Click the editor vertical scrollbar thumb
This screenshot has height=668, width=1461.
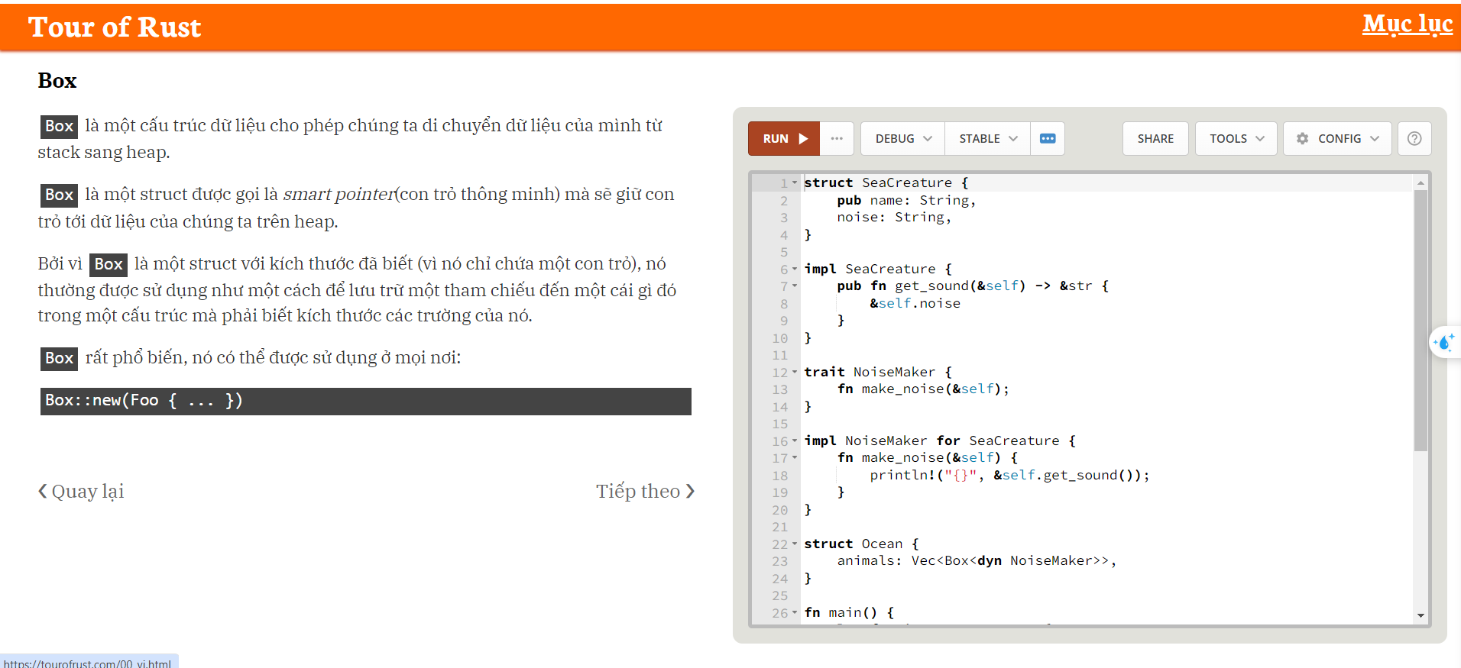(1421, 321)
